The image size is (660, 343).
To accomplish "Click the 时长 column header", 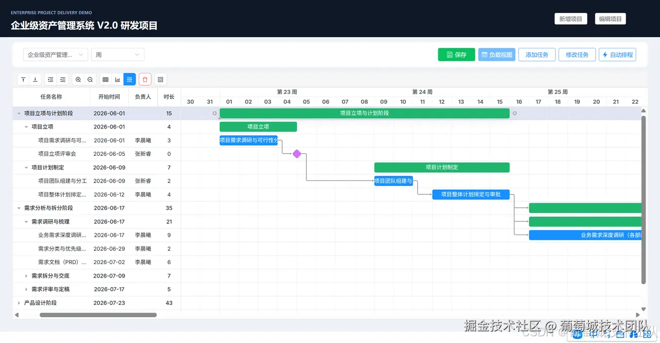I will pos(169,96).
